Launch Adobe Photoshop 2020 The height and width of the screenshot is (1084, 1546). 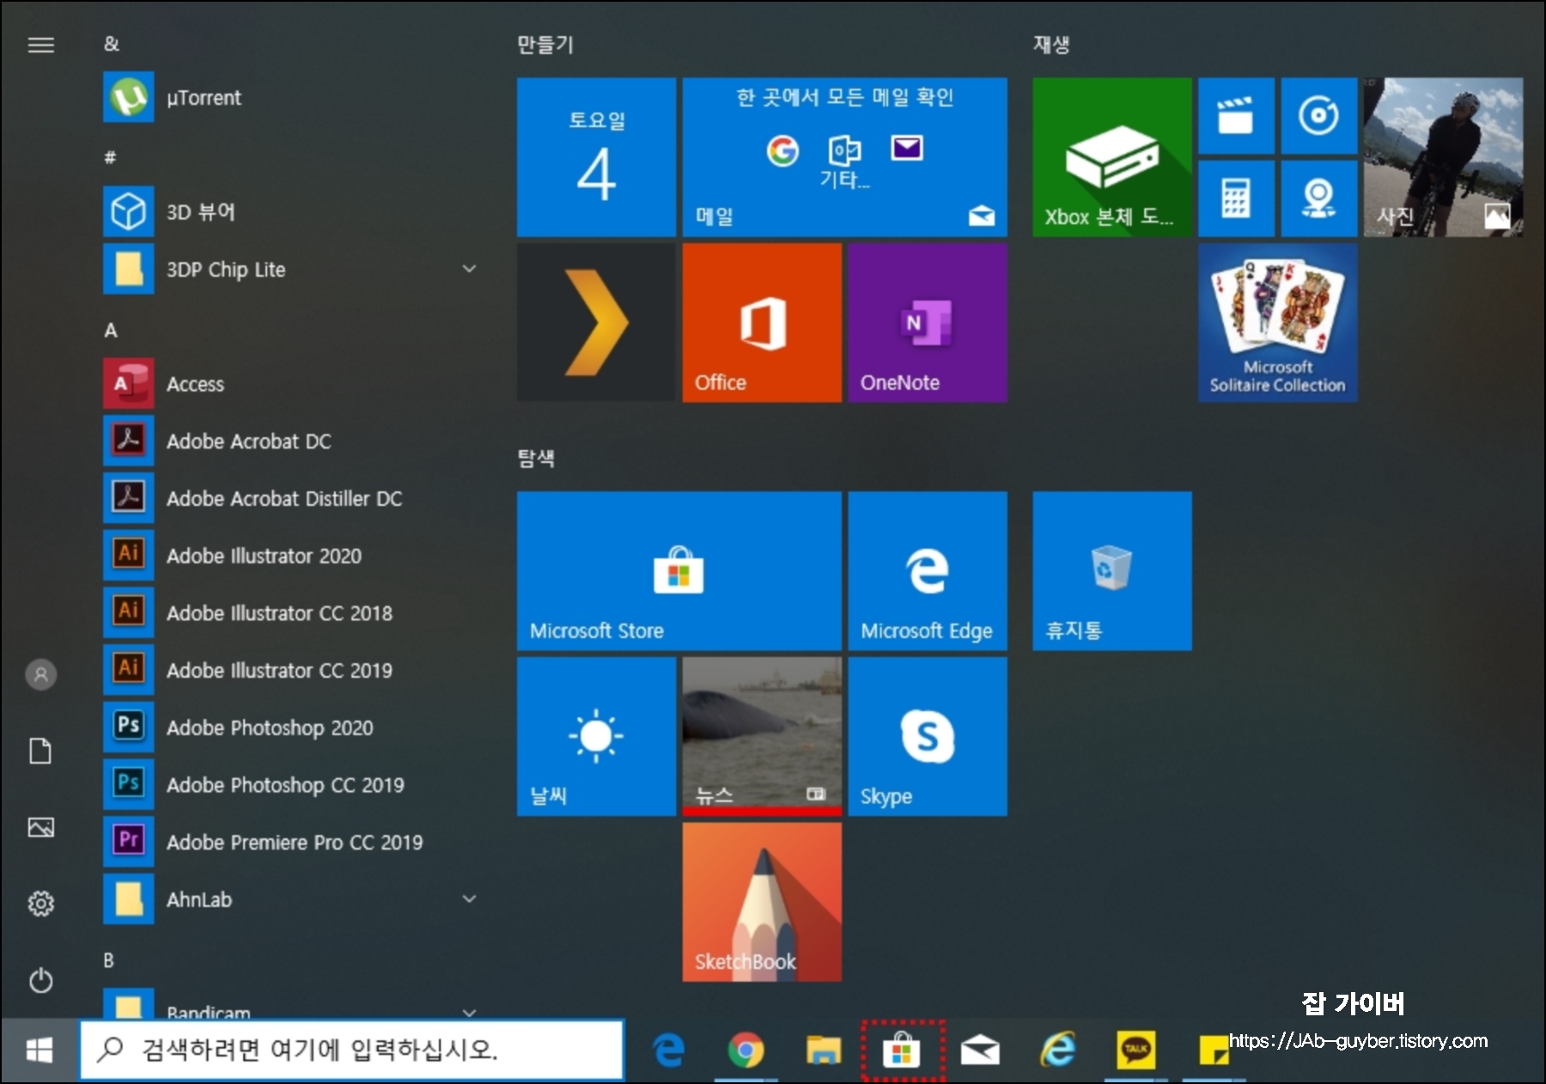(x=292, y=728)
